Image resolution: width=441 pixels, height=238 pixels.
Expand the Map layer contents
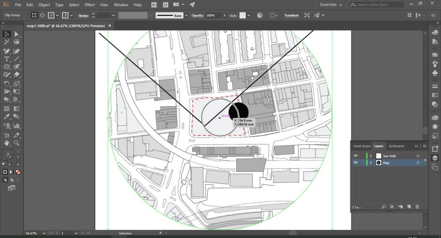pyautogui.click(x=371, y=163)
